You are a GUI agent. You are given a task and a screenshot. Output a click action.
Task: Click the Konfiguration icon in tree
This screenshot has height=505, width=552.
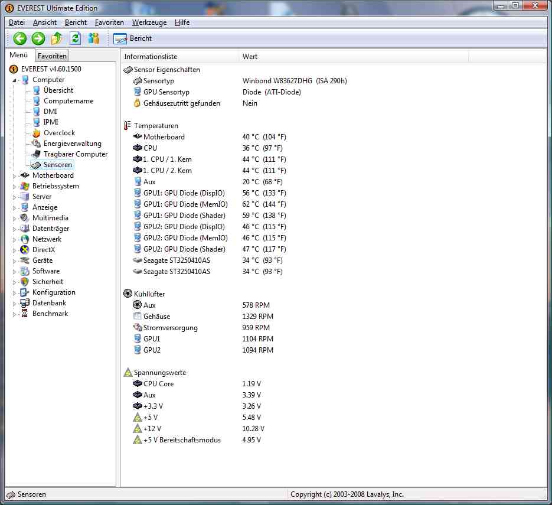click(25, 292)
